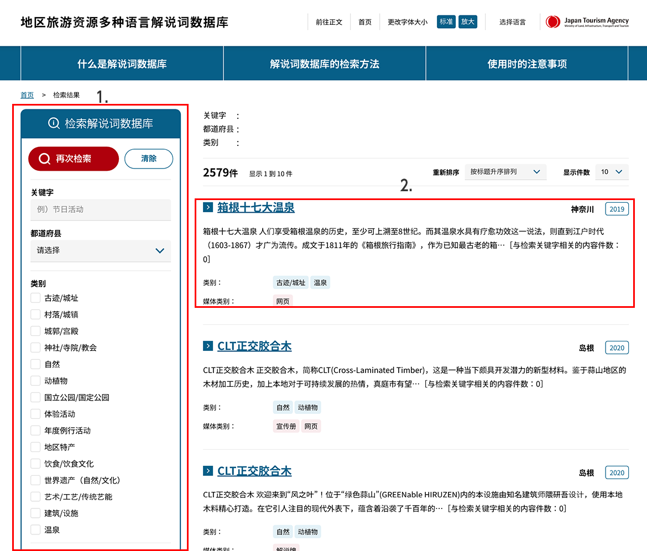647x551 pixels.
Task: Tick the 城郭/宫殿 checkbox
Action: [35, 330]
